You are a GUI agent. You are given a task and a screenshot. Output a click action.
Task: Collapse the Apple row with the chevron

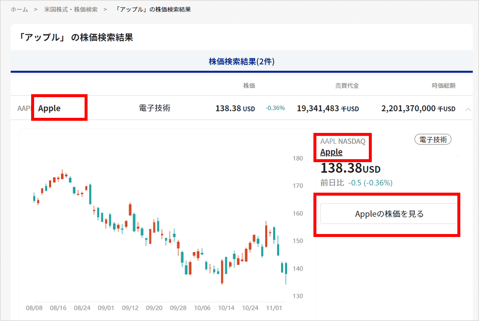[468, 109]
